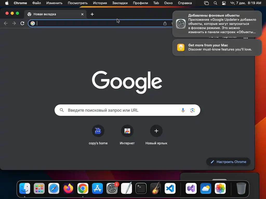
Task: Open the История menu
Action: coord(100,3)
